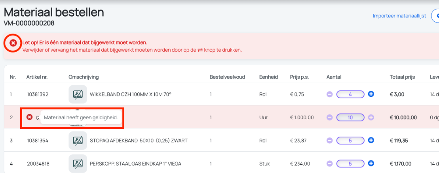Screen dimensions: 439x173
Task: Click disabled plus icon in row 2
Action: tap(371, 117)
